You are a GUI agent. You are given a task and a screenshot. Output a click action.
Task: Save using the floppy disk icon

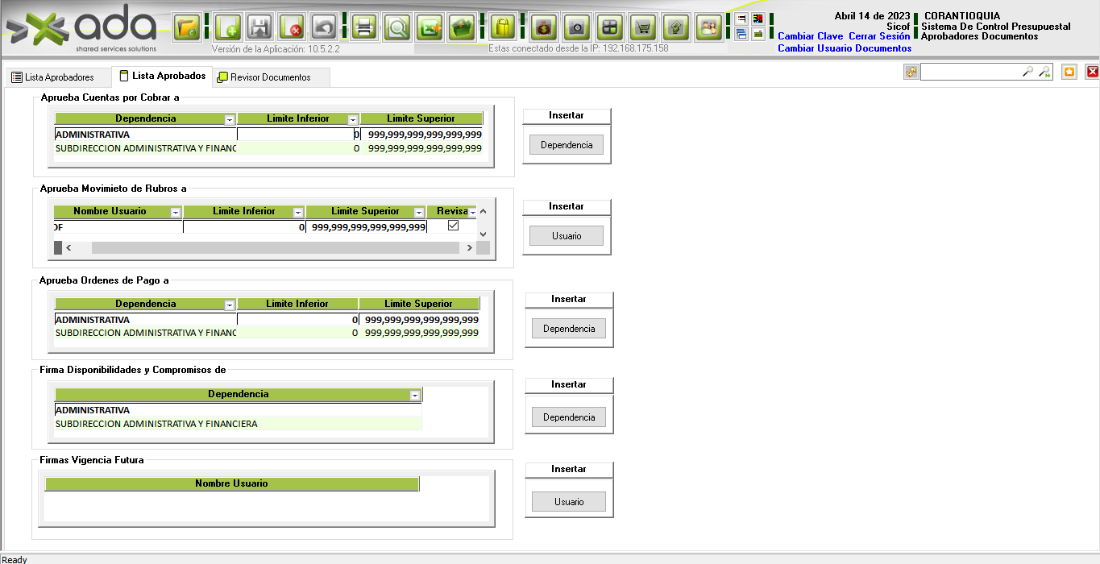[259, 28]
